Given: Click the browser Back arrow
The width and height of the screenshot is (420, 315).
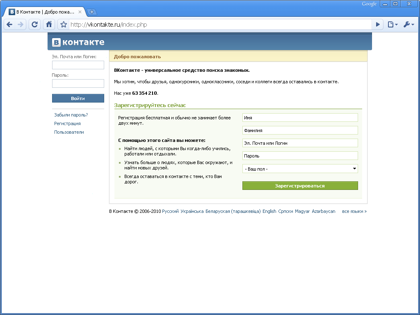Looking at the screenshot, I should (x=9, y=25).
